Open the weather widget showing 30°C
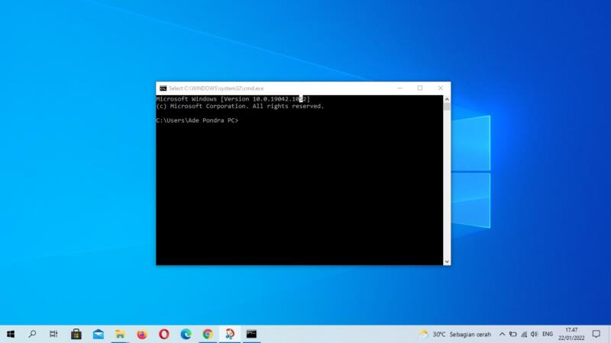 tap(454, 334)
